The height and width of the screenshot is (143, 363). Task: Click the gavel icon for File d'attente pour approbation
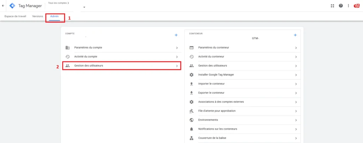[191, 111]
